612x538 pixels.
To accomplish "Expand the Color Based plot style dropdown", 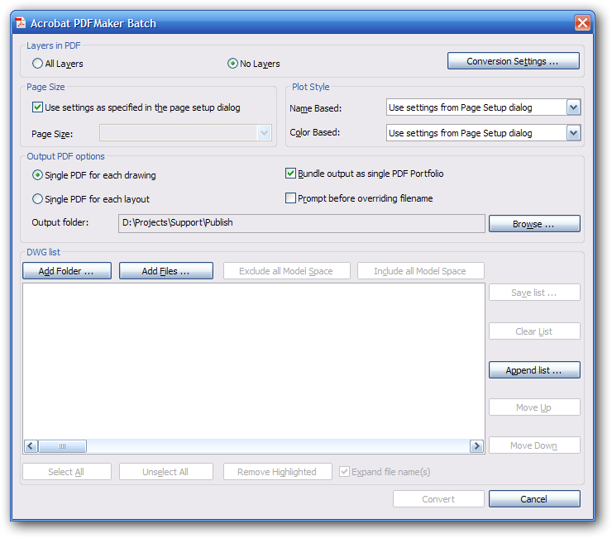I will [573, 133].
